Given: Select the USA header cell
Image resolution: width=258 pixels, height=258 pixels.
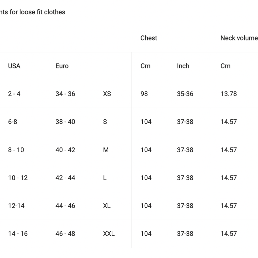Looking at the screenshot, I should 14,66.
